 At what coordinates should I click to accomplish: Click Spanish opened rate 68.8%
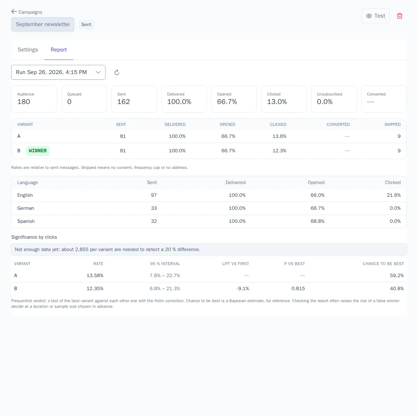[x=317, y=221]
